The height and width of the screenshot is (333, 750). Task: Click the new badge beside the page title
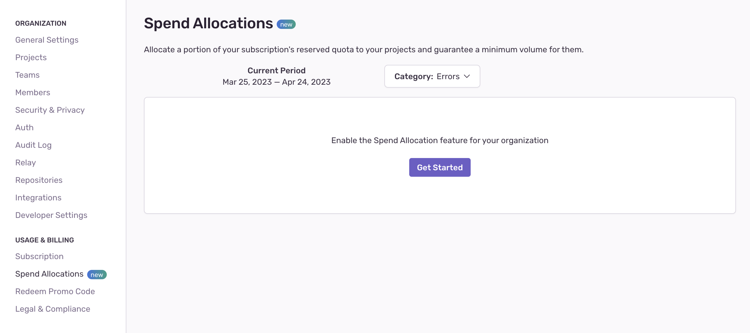pos(286,24)
